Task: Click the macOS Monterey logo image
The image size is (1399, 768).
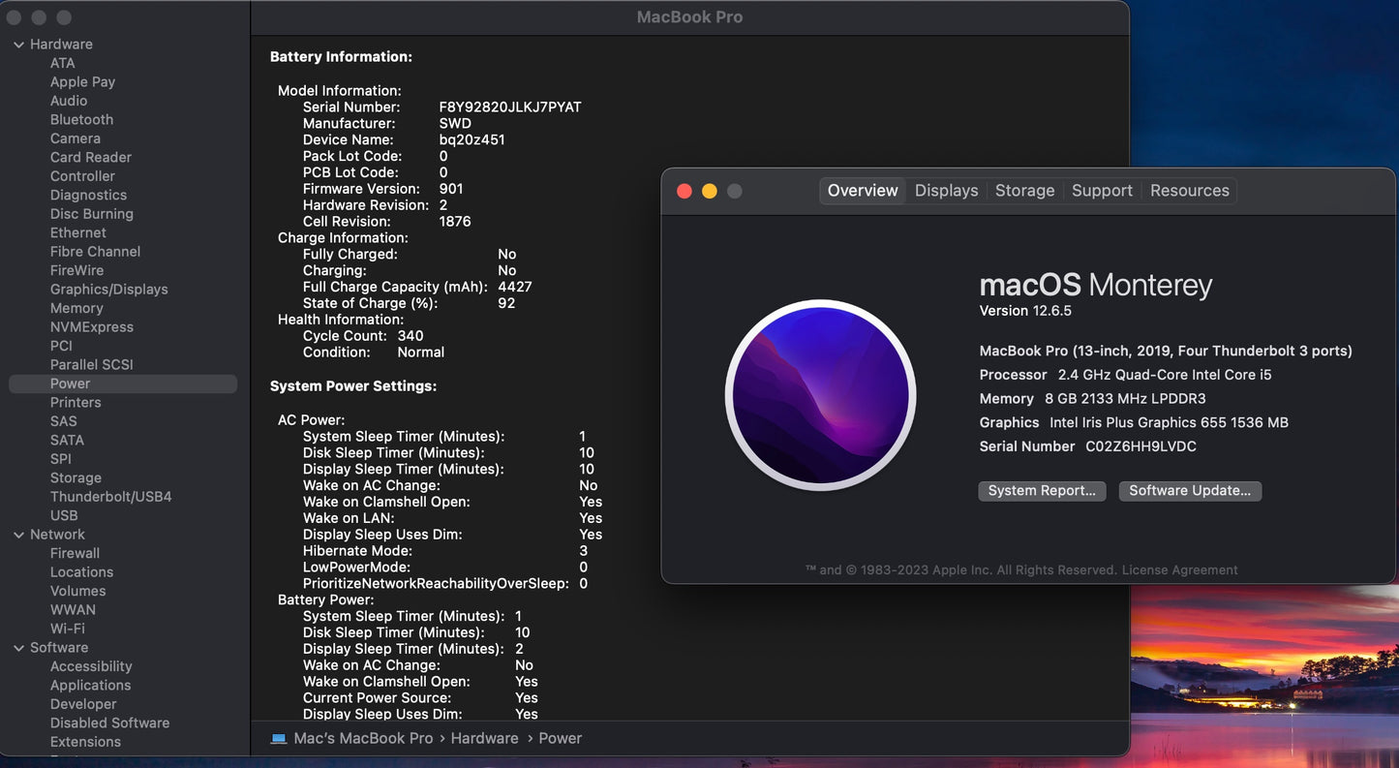Action: [820, 395]
